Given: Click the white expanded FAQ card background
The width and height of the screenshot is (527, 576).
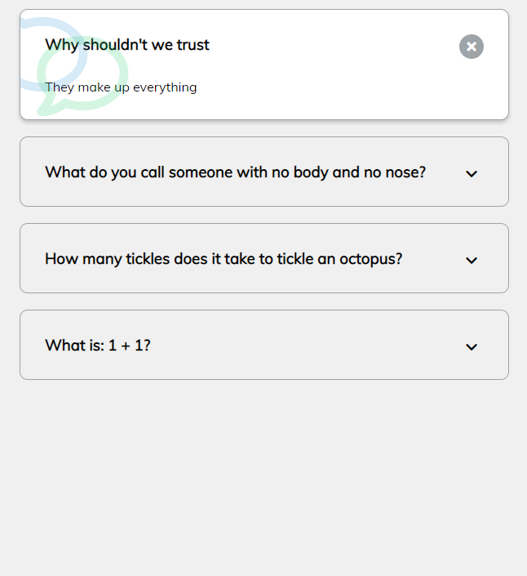Looking at the screenshot, I should coord(326,82).
